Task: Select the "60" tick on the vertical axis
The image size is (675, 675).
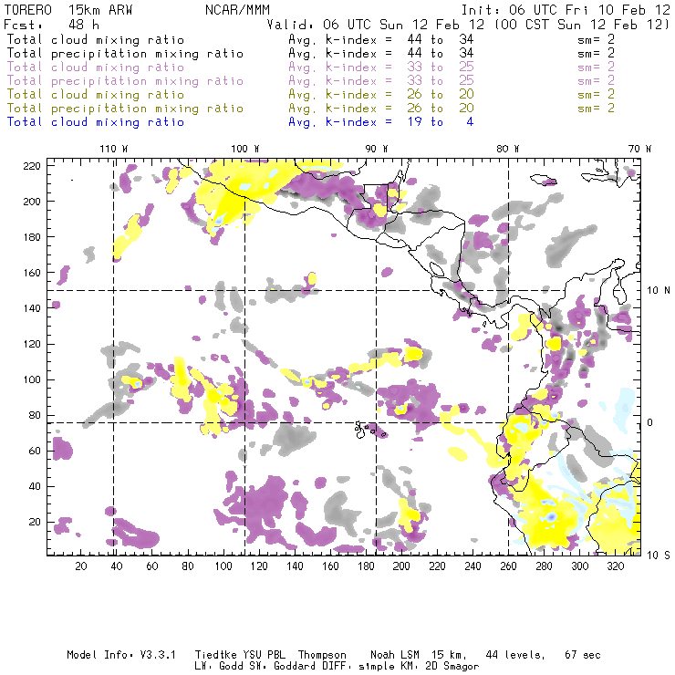Action: 35,451
